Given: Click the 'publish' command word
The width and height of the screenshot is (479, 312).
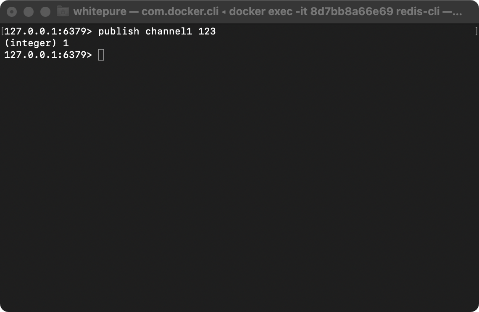Looking at the screenshot, I should tap(119, 32).
